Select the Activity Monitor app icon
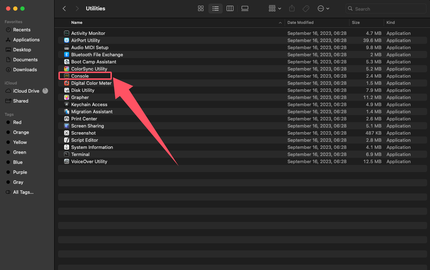This screenshot has width=430, height=270. click(x=67, y=33)
